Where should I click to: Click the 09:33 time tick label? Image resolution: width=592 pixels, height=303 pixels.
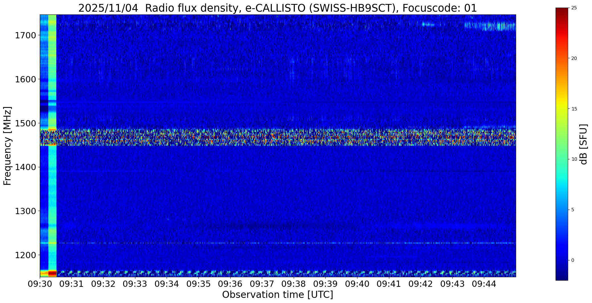pos(135,284)
